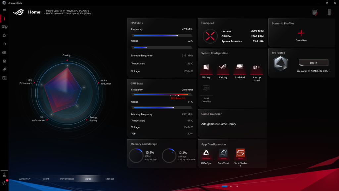The image size is (339, 191).
Task: Click the CPU Usage bar
Action: [162, 47]
